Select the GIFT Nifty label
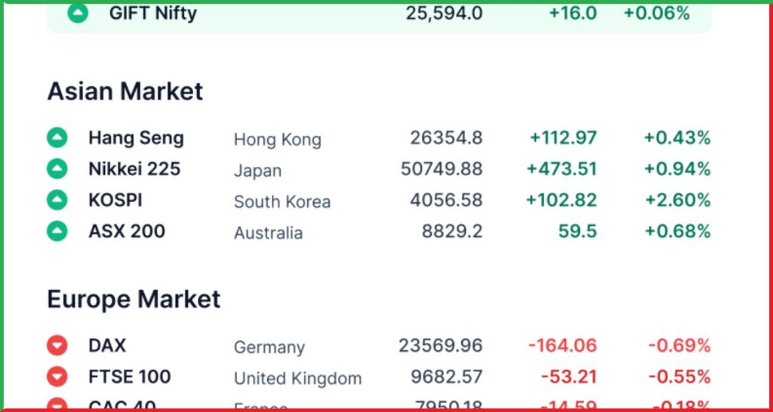The width and height of the screenshot is (773, 412). (152, 14)
